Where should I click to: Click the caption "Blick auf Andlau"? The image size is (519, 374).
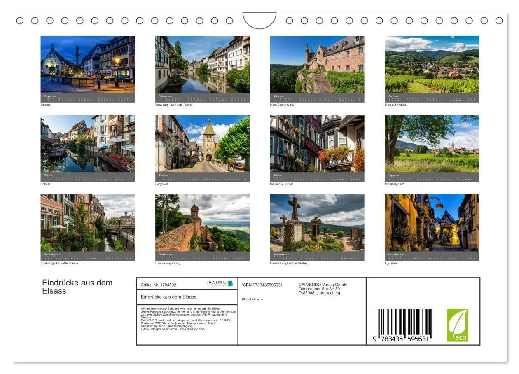click(x=395, y=105)
